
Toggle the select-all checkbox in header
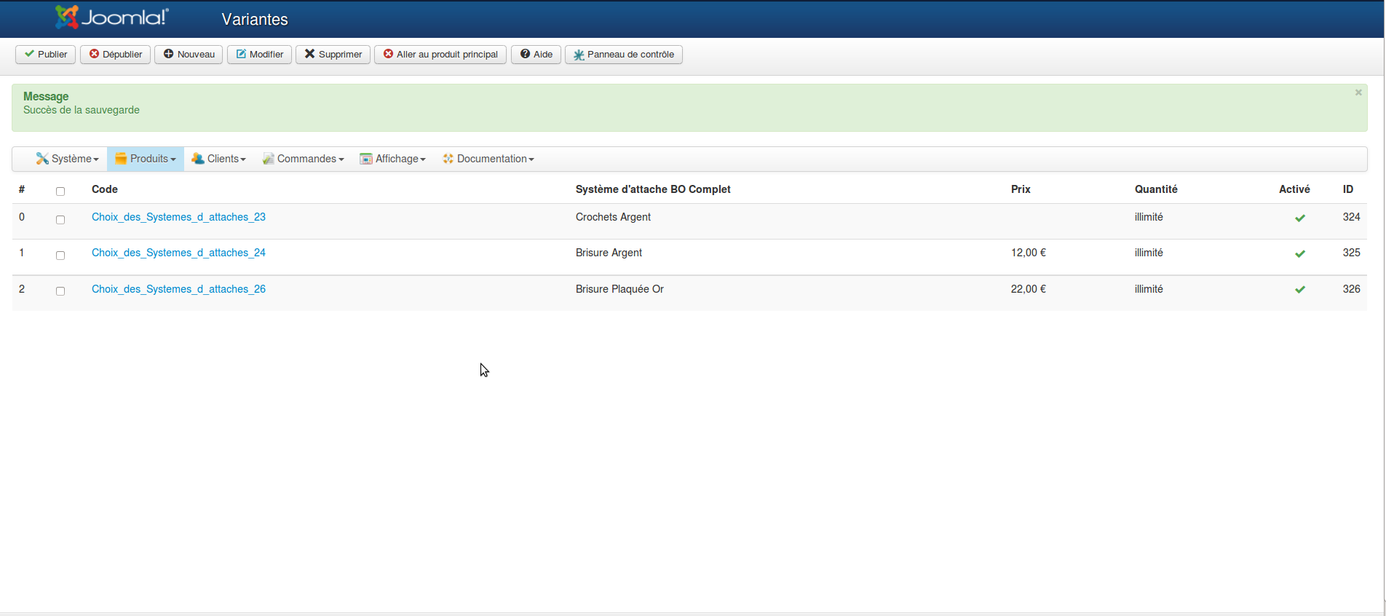(60, 191)
